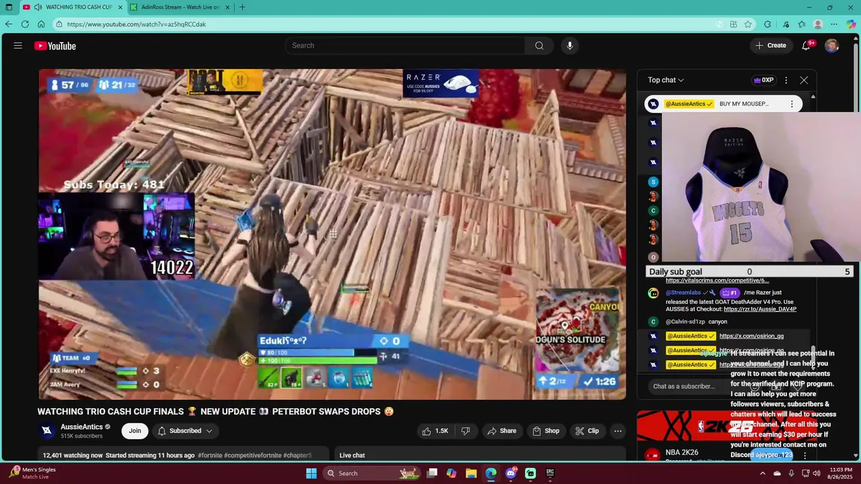Open Edge settings and more menu

click(x=834, y=24)
